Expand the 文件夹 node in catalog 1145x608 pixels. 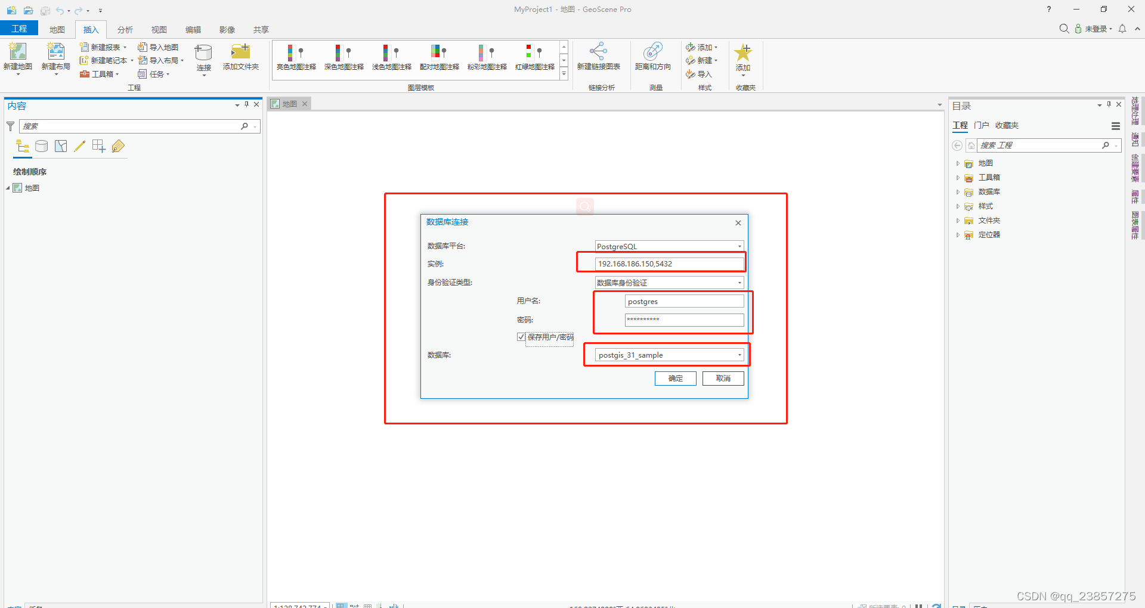(x=958, y=221)
